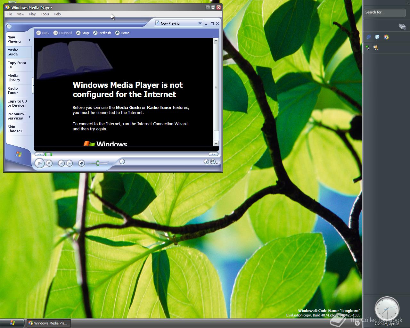
Task: Open the View menu
Action: pos(20,14)
